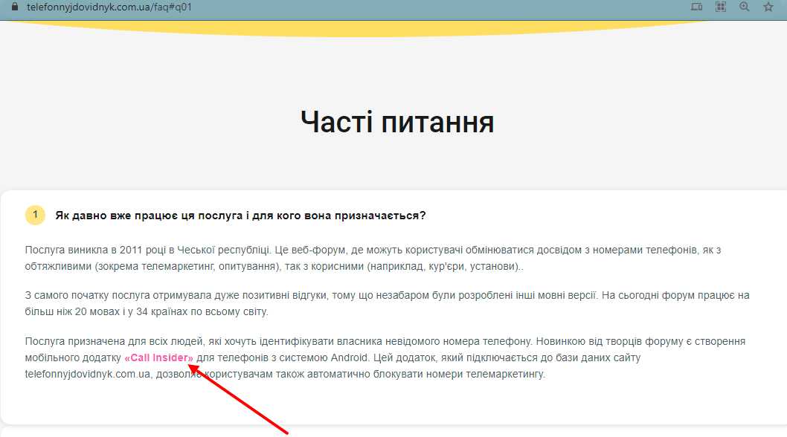Click the next FAQ card edge at bottom
The image size is (787, 437).
point(393,433)
